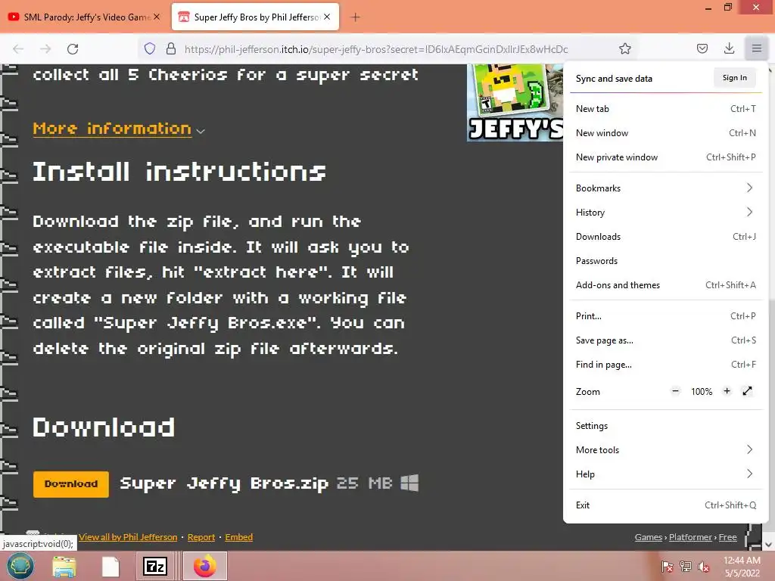Open the Platformer category link
This screenshot has width=775, height=581.
pos(690,537)
